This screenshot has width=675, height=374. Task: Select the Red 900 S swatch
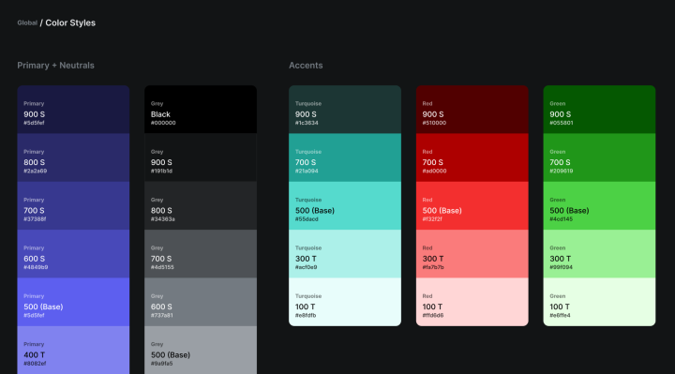point(472,110)
